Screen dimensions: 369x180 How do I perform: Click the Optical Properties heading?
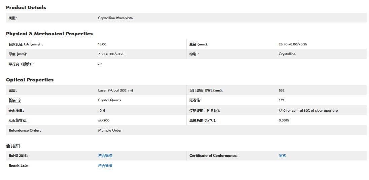pos(30,80)
